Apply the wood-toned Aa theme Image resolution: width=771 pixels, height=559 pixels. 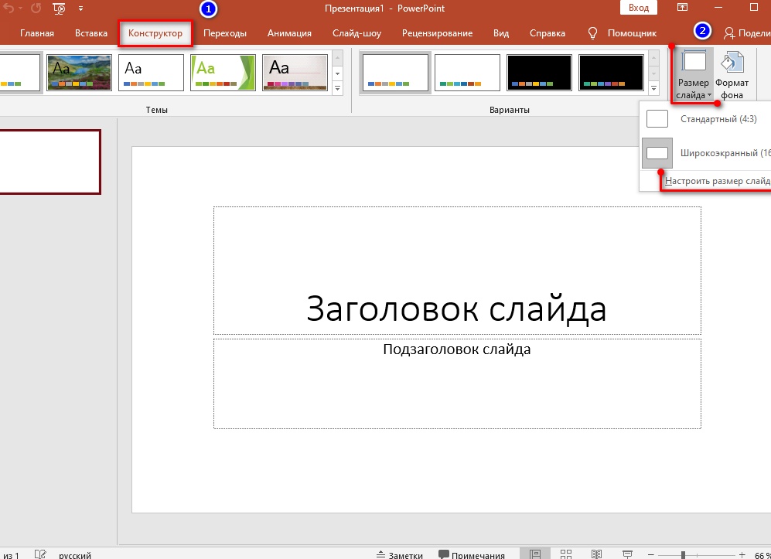pos(295,73)
